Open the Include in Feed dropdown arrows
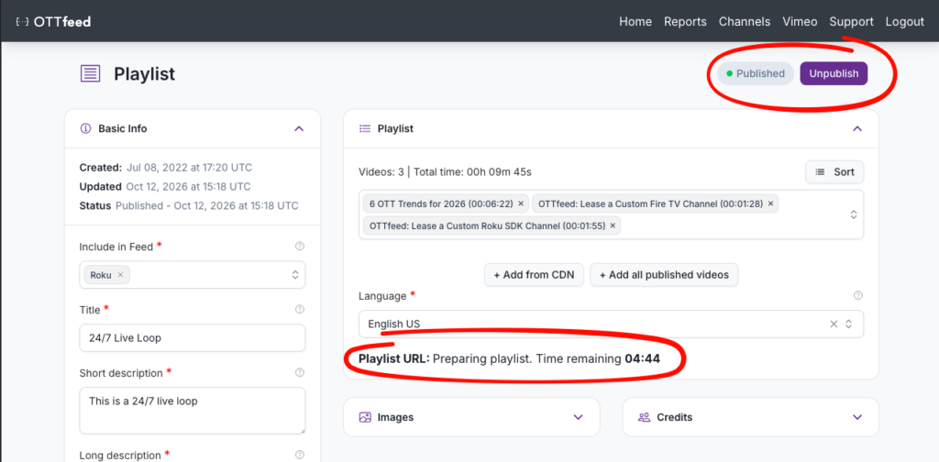This screenshot has width=939, height=462. tap(294, 275)
